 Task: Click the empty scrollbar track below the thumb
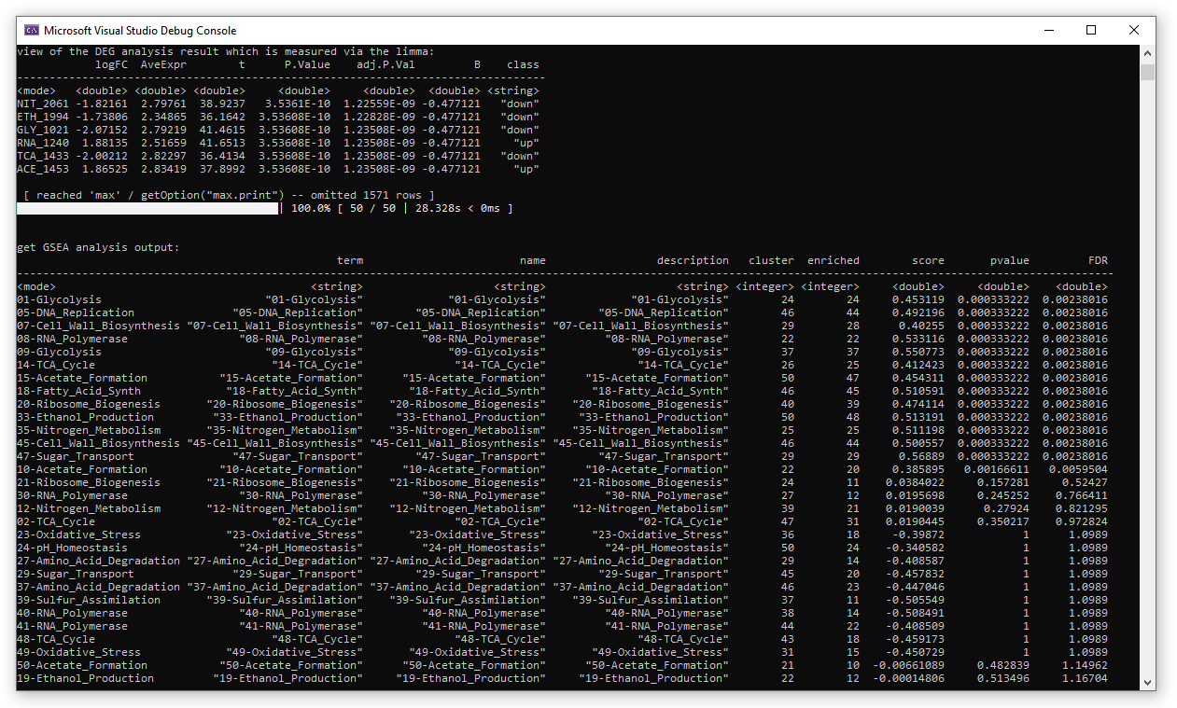pos(1147,373)
